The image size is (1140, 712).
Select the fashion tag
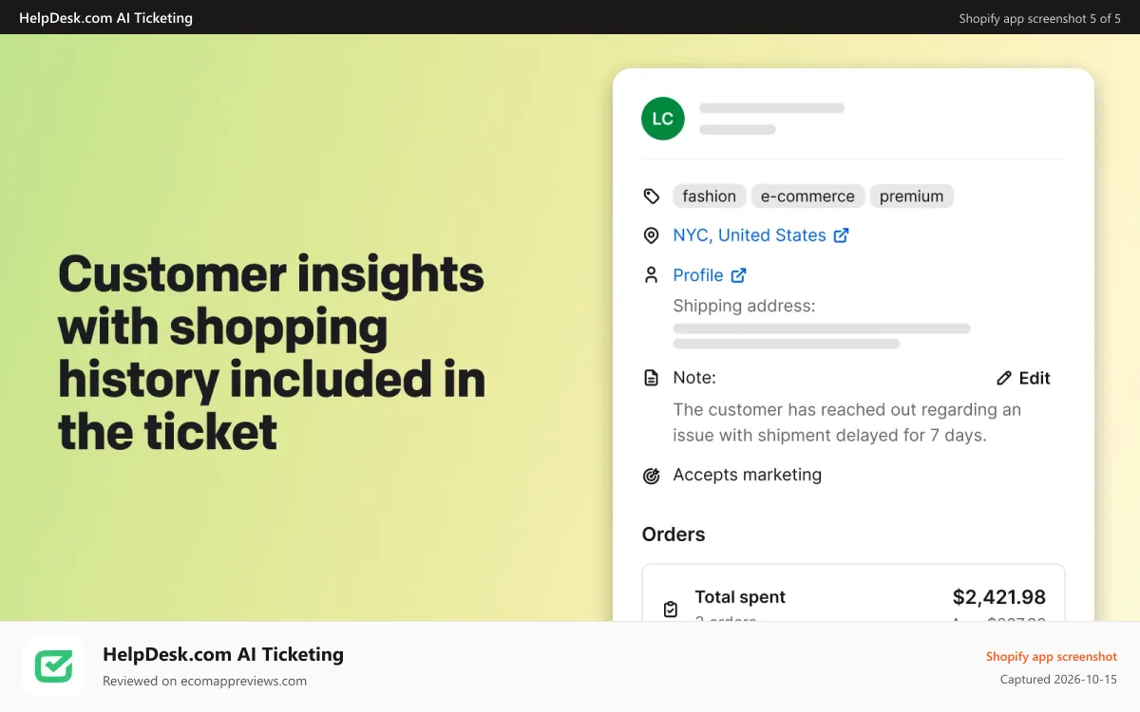[x=710, y=197]
